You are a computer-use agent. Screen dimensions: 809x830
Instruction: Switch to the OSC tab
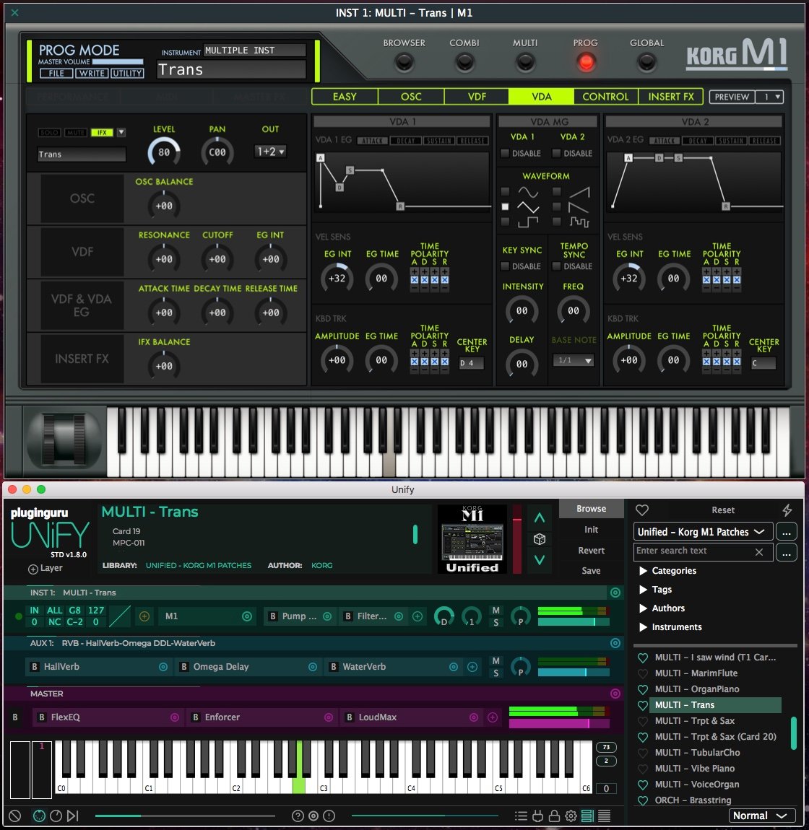(x=411, y=97)
